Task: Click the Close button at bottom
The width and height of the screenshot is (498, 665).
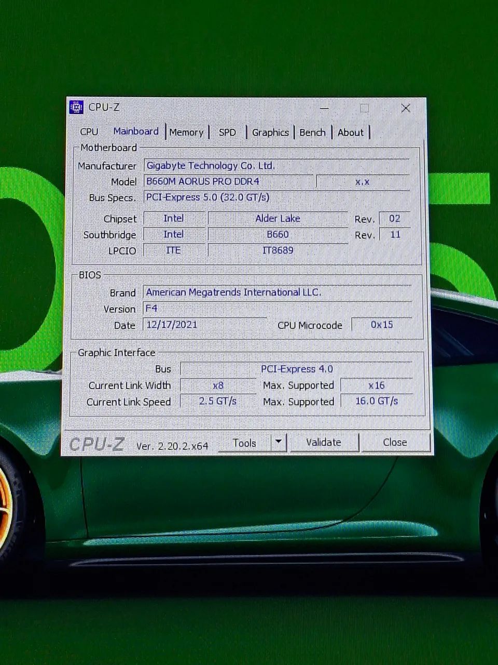Action: pyautogui.click(x=395, y=443)
